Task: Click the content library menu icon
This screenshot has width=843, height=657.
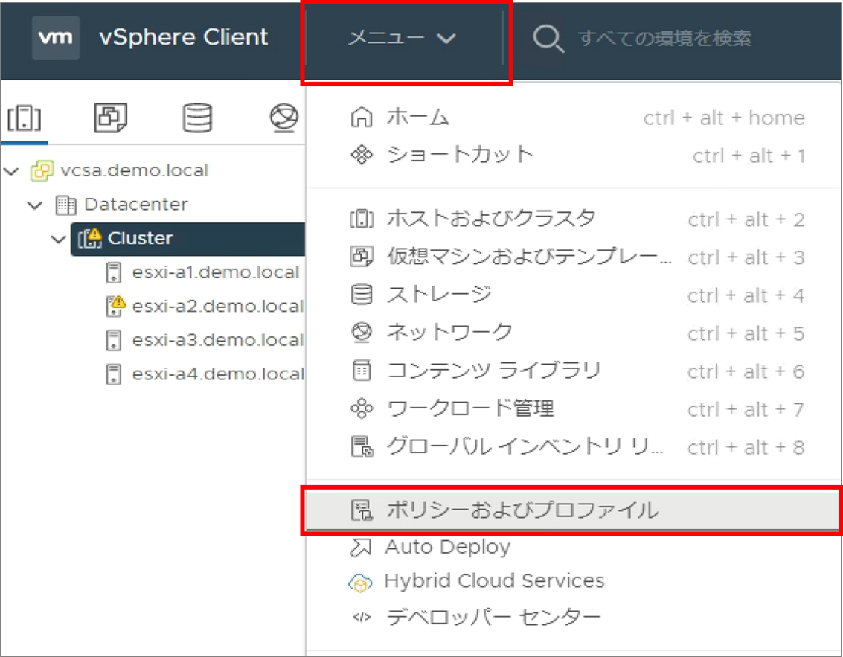Action: [x=362, y=371]
